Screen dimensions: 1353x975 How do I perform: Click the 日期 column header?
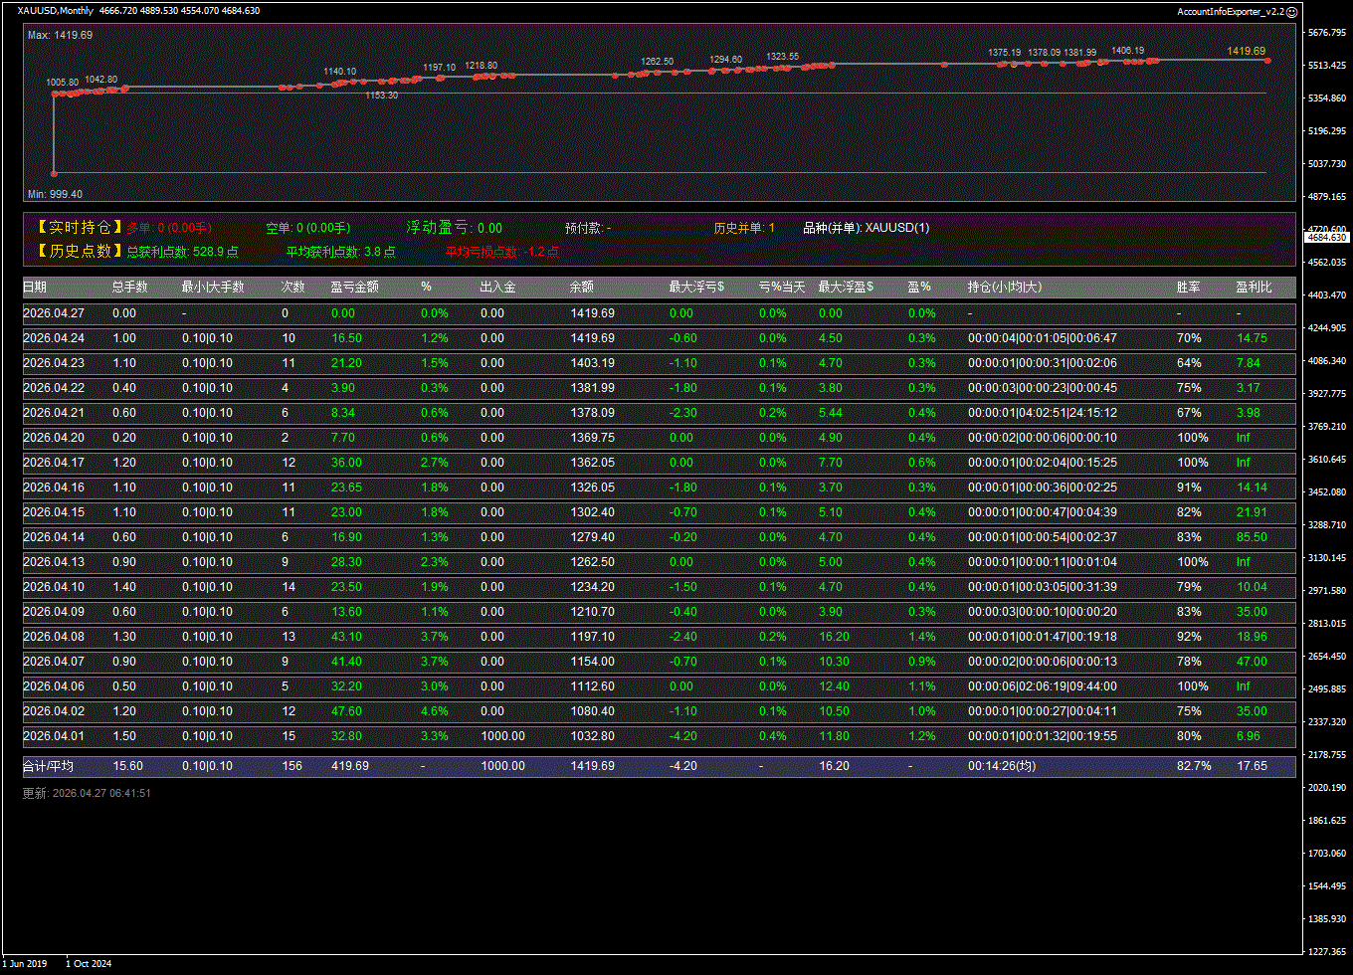[35, 288]
